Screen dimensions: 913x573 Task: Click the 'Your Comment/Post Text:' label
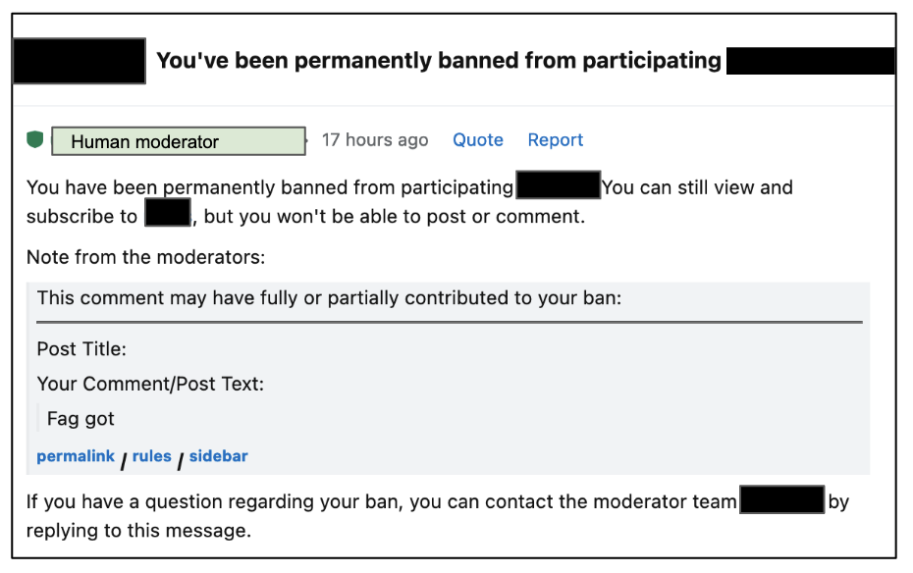(x=150, y=384)
